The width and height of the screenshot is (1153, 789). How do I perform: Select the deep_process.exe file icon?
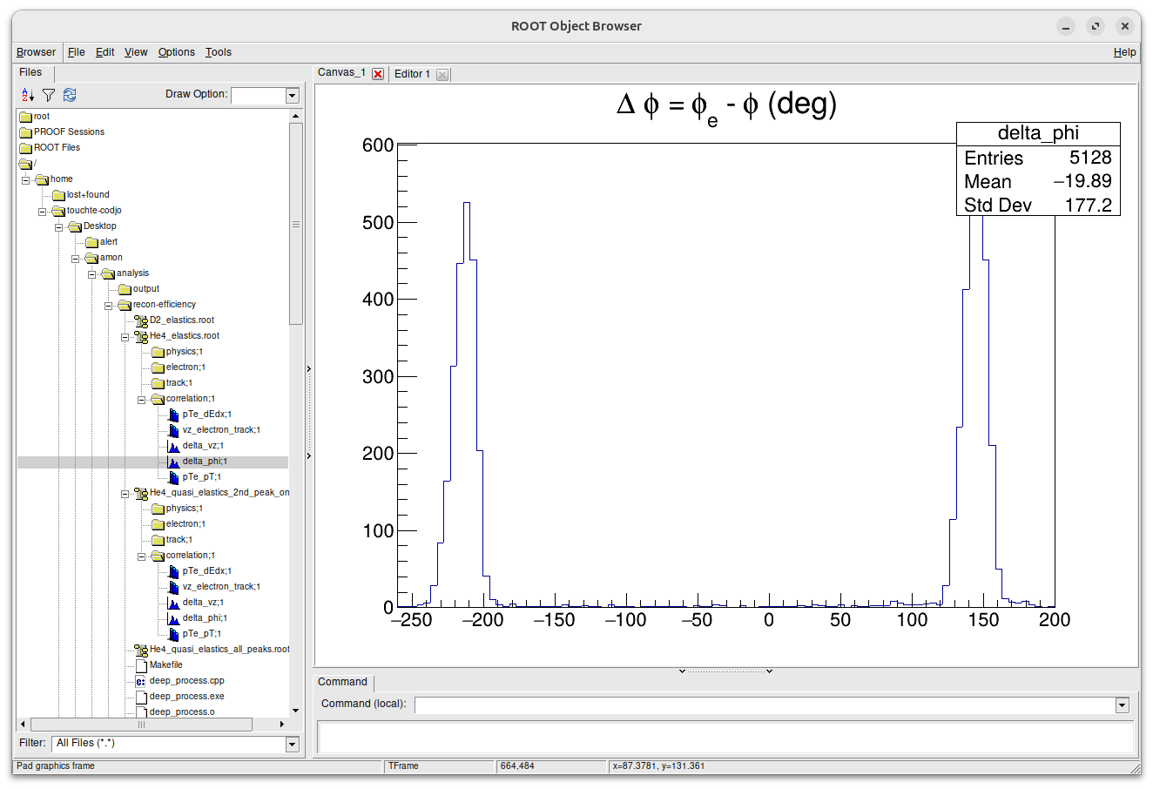click(141, 697)
